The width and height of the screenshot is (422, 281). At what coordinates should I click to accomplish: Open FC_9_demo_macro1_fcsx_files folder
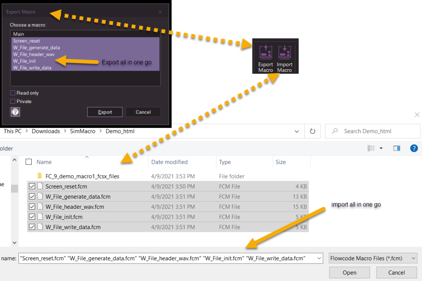pos(82,176)
